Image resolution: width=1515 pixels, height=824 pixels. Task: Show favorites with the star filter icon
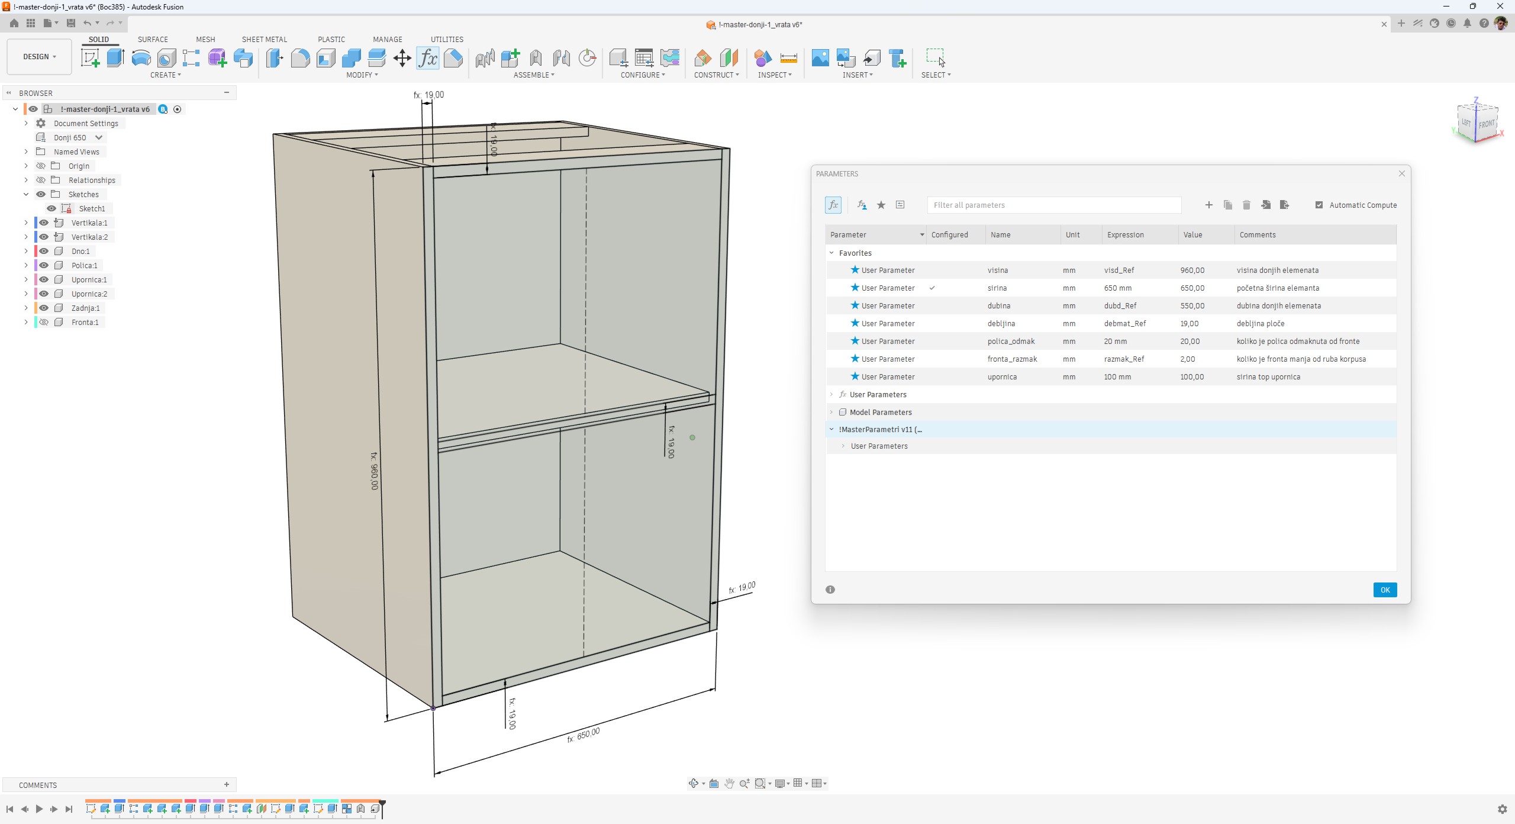(881, 205)
